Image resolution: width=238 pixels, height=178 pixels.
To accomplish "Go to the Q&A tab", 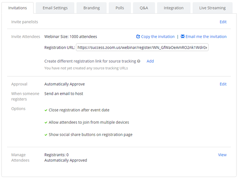I will [144, 8].
